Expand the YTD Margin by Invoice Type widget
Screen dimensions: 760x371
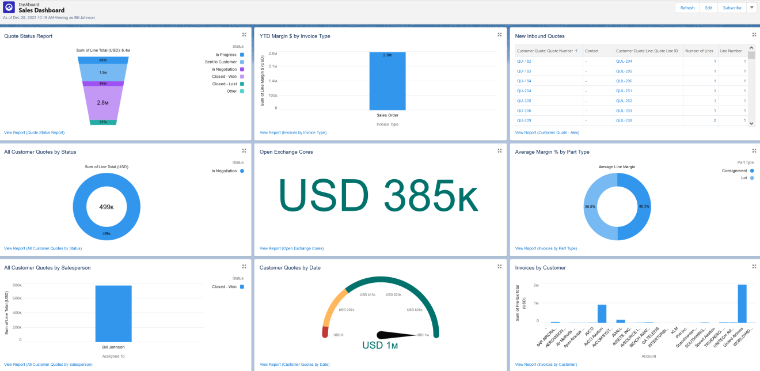[x=499, y=35]
